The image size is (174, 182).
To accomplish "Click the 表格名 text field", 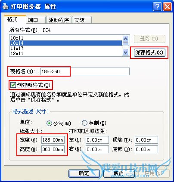I will point(85,71).
